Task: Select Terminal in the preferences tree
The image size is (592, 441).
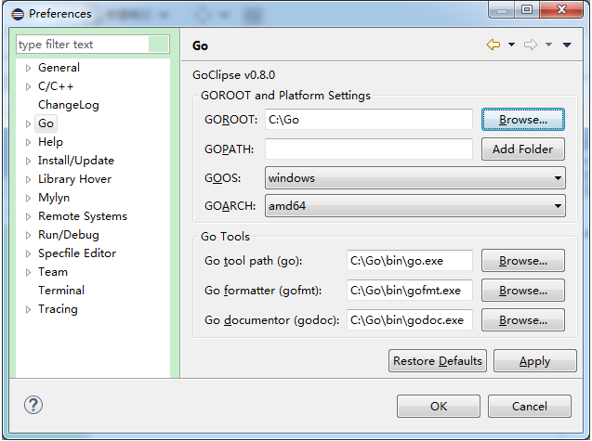Action: 61,291
